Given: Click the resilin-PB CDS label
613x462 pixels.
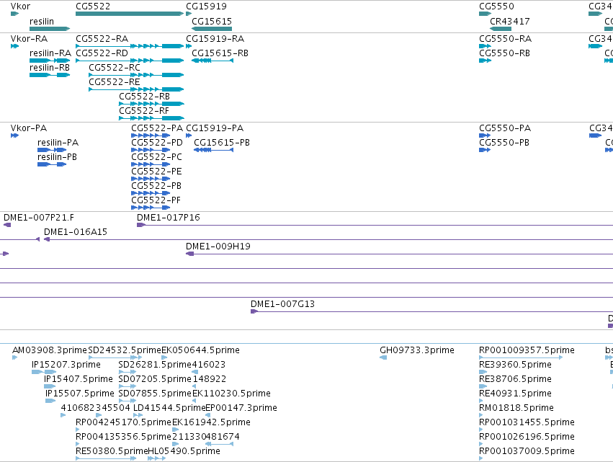Looking at the screenshot, I should (57, 157).
